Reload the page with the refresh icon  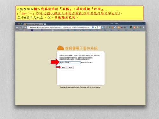pos(23,27)
